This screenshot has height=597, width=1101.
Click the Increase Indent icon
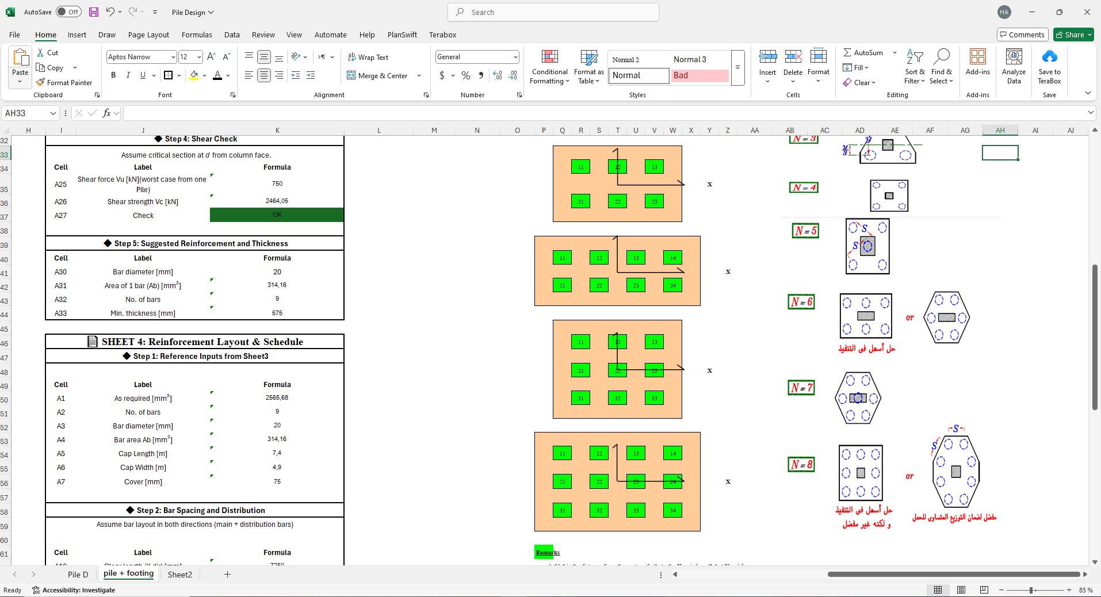point(311,75)
